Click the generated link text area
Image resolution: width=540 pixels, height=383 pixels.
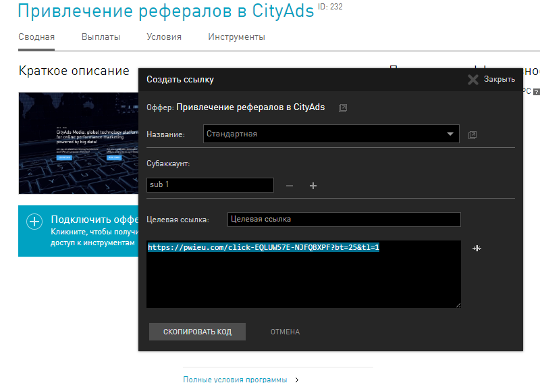(x=304, y=274)
